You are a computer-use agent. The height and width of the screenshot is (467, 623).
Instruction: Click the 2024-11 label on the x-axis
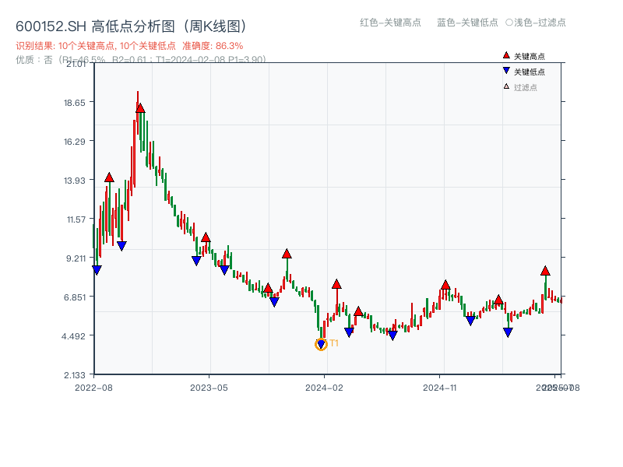point(442,385)
